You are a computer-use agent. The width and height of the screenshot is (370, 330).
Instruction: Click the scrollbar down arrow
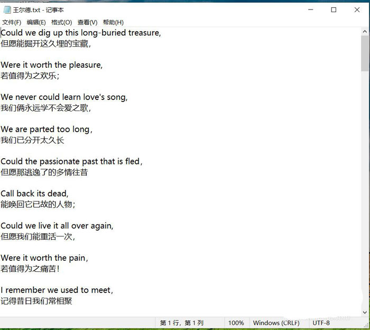(x=365, y=312)
